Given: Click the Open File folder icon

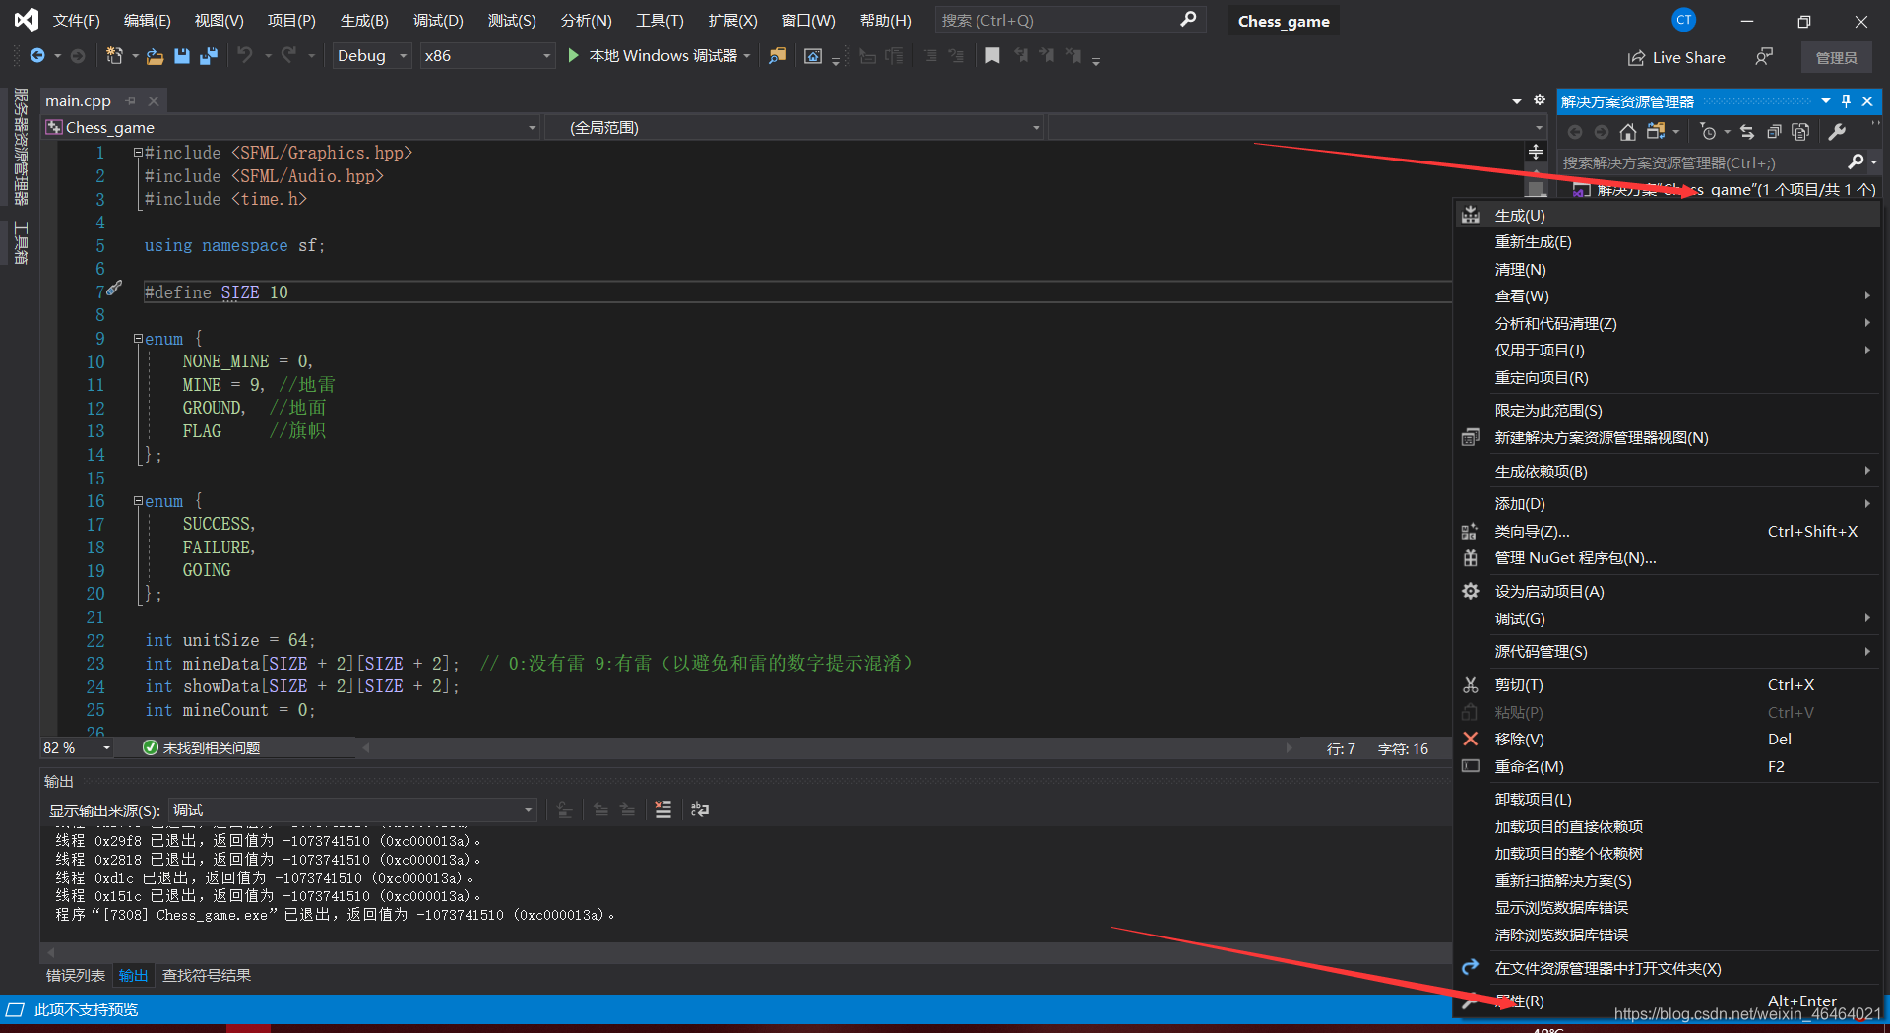Looking at the screenshot, I should point(155,56).
